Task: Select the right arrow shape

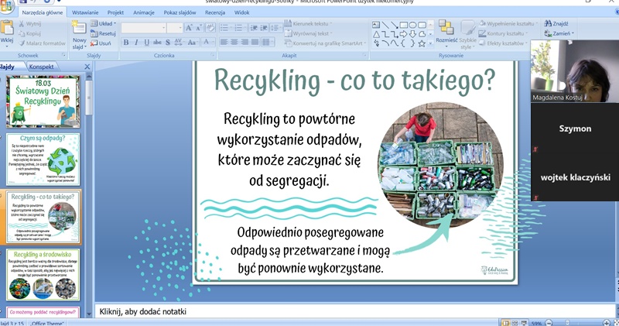Action: click(x=403, y=34)
